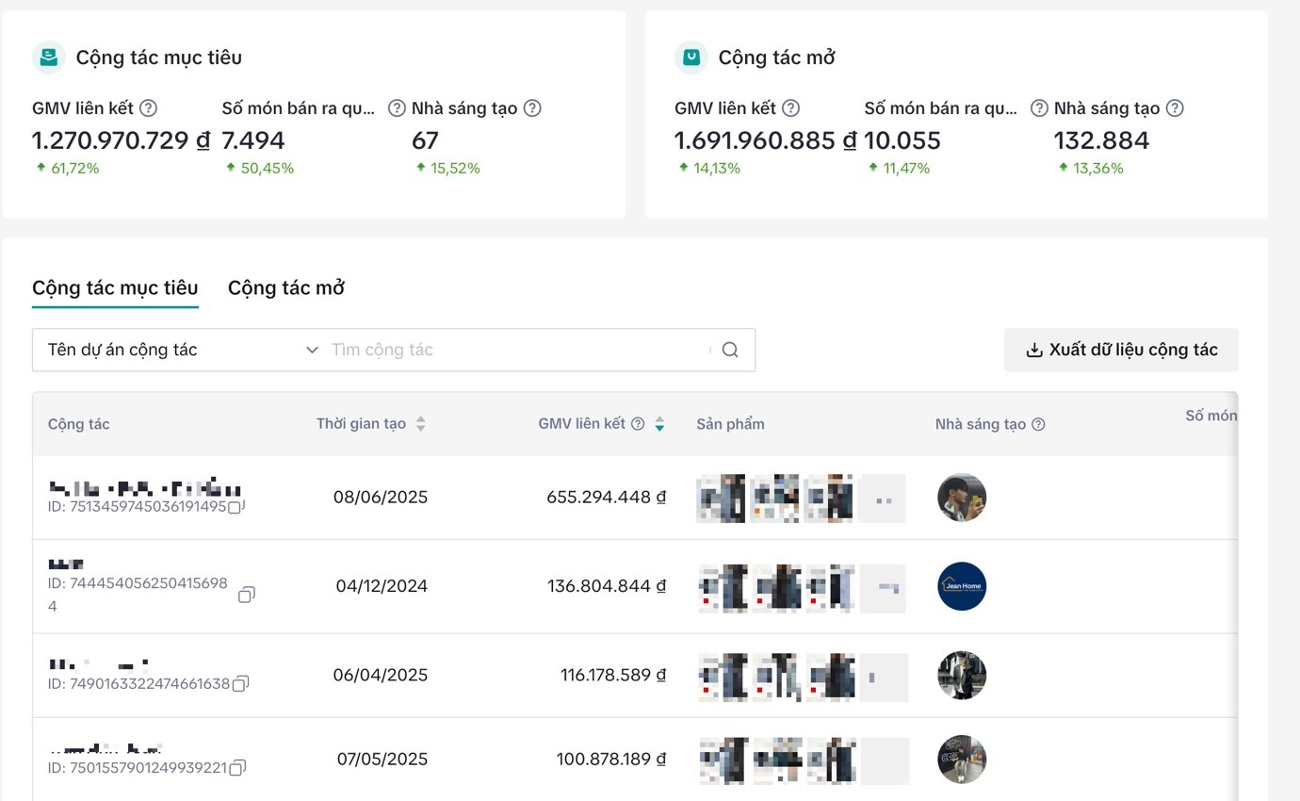This screenshot has width=1300, height=801.
Task: Copy collaboration ID 7490163322474661638
Action: pyautogui.click(x=241, y=683)
